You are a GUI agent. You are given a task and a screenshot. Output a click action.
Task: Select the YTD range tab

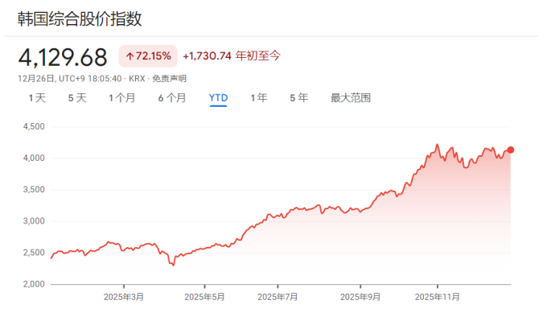[x=218, y=97]
